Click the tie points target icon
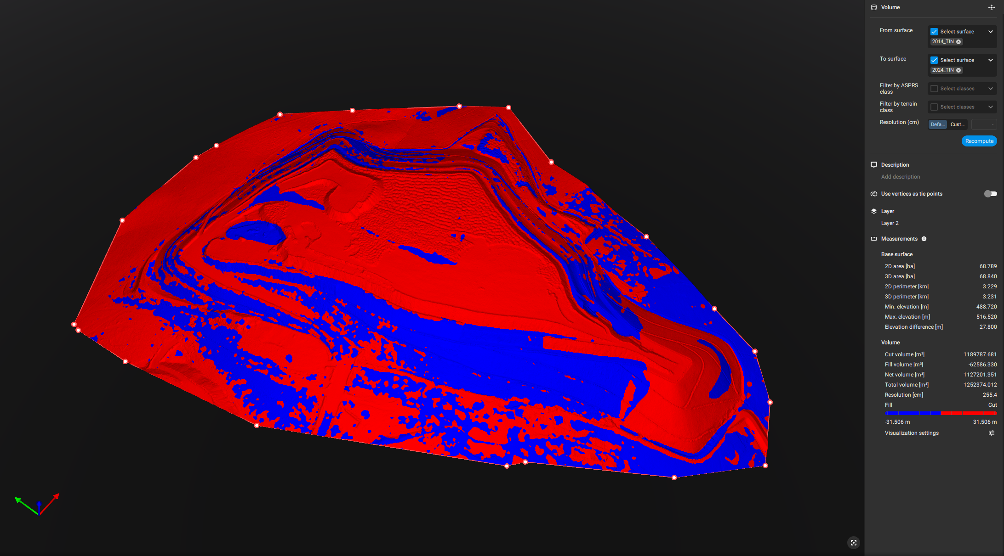This screenshot has width=1004, height=556. (873, 194)
